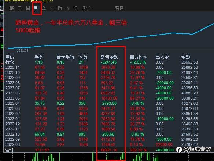This screenshot has width=214, height=161.
Task: Open the M tab
Action: (68, 8)
